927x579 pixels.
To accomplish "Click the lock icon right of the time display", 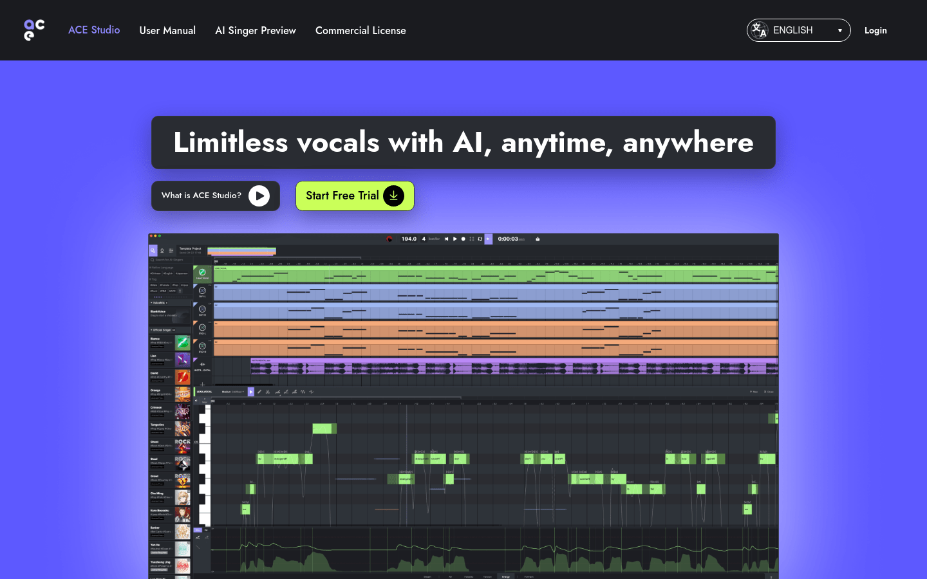I will point(538,239).
